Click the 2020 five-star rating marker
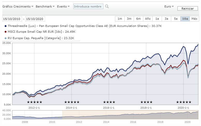201x126 pixels. 184,102
